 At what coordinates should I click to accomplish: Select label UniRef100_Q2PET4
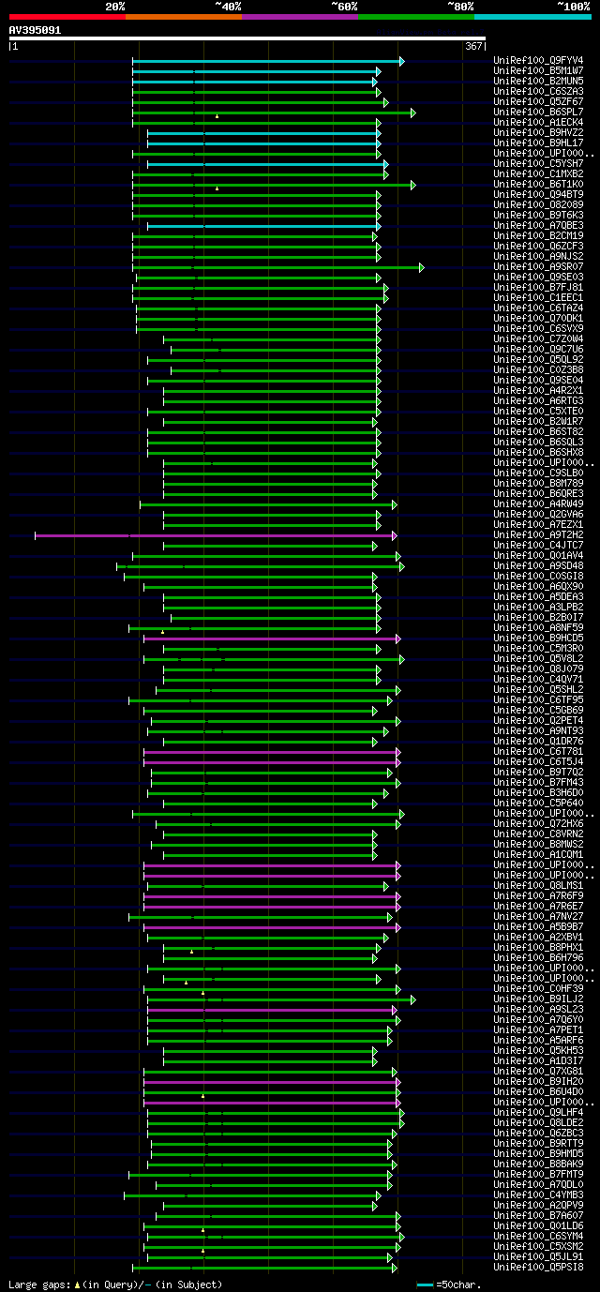[x=538, y=721]
